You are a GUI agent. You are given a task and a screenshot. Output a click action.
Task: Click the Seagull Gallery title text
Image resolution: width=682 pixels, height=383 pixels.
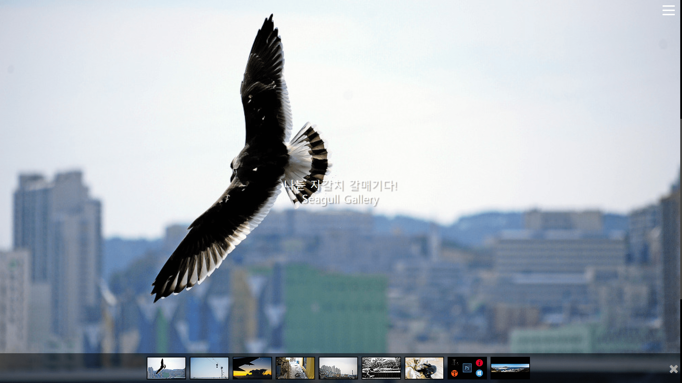(x=340, y=199)
